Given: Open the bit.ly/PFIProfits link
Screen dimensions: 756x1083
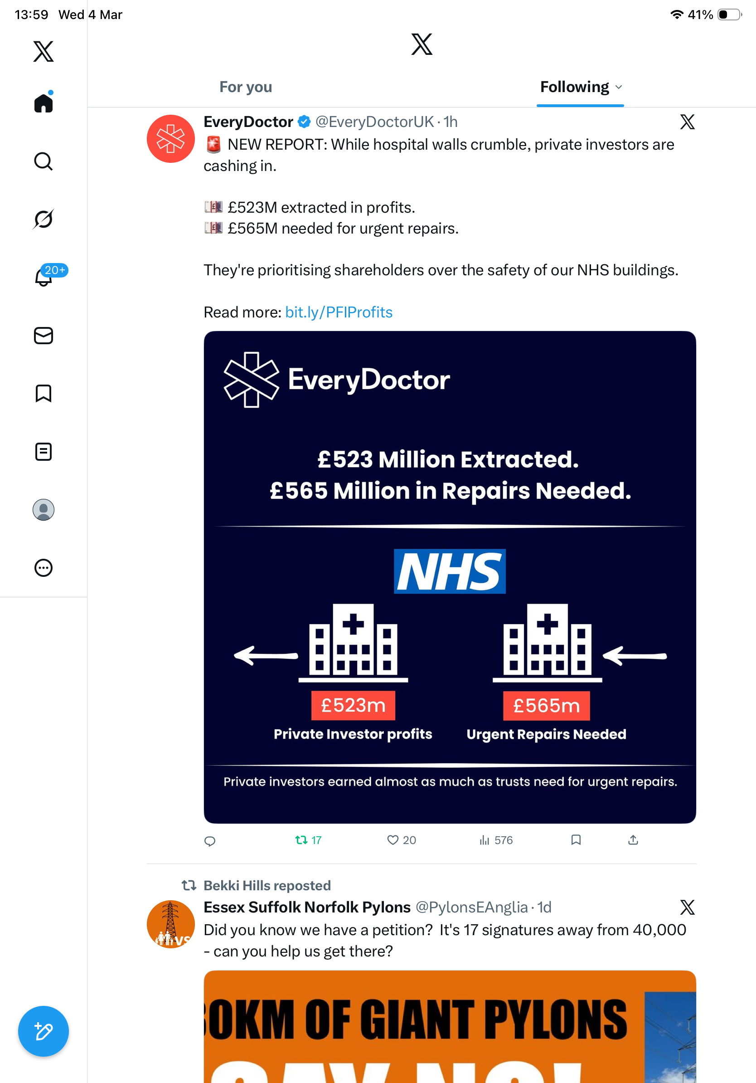Looking at the screenshot, I should pos(339,312).
